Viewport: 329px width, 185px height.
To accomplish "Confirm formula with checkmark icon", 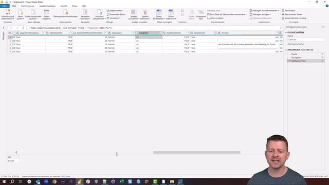I will (x=17, y=28).
